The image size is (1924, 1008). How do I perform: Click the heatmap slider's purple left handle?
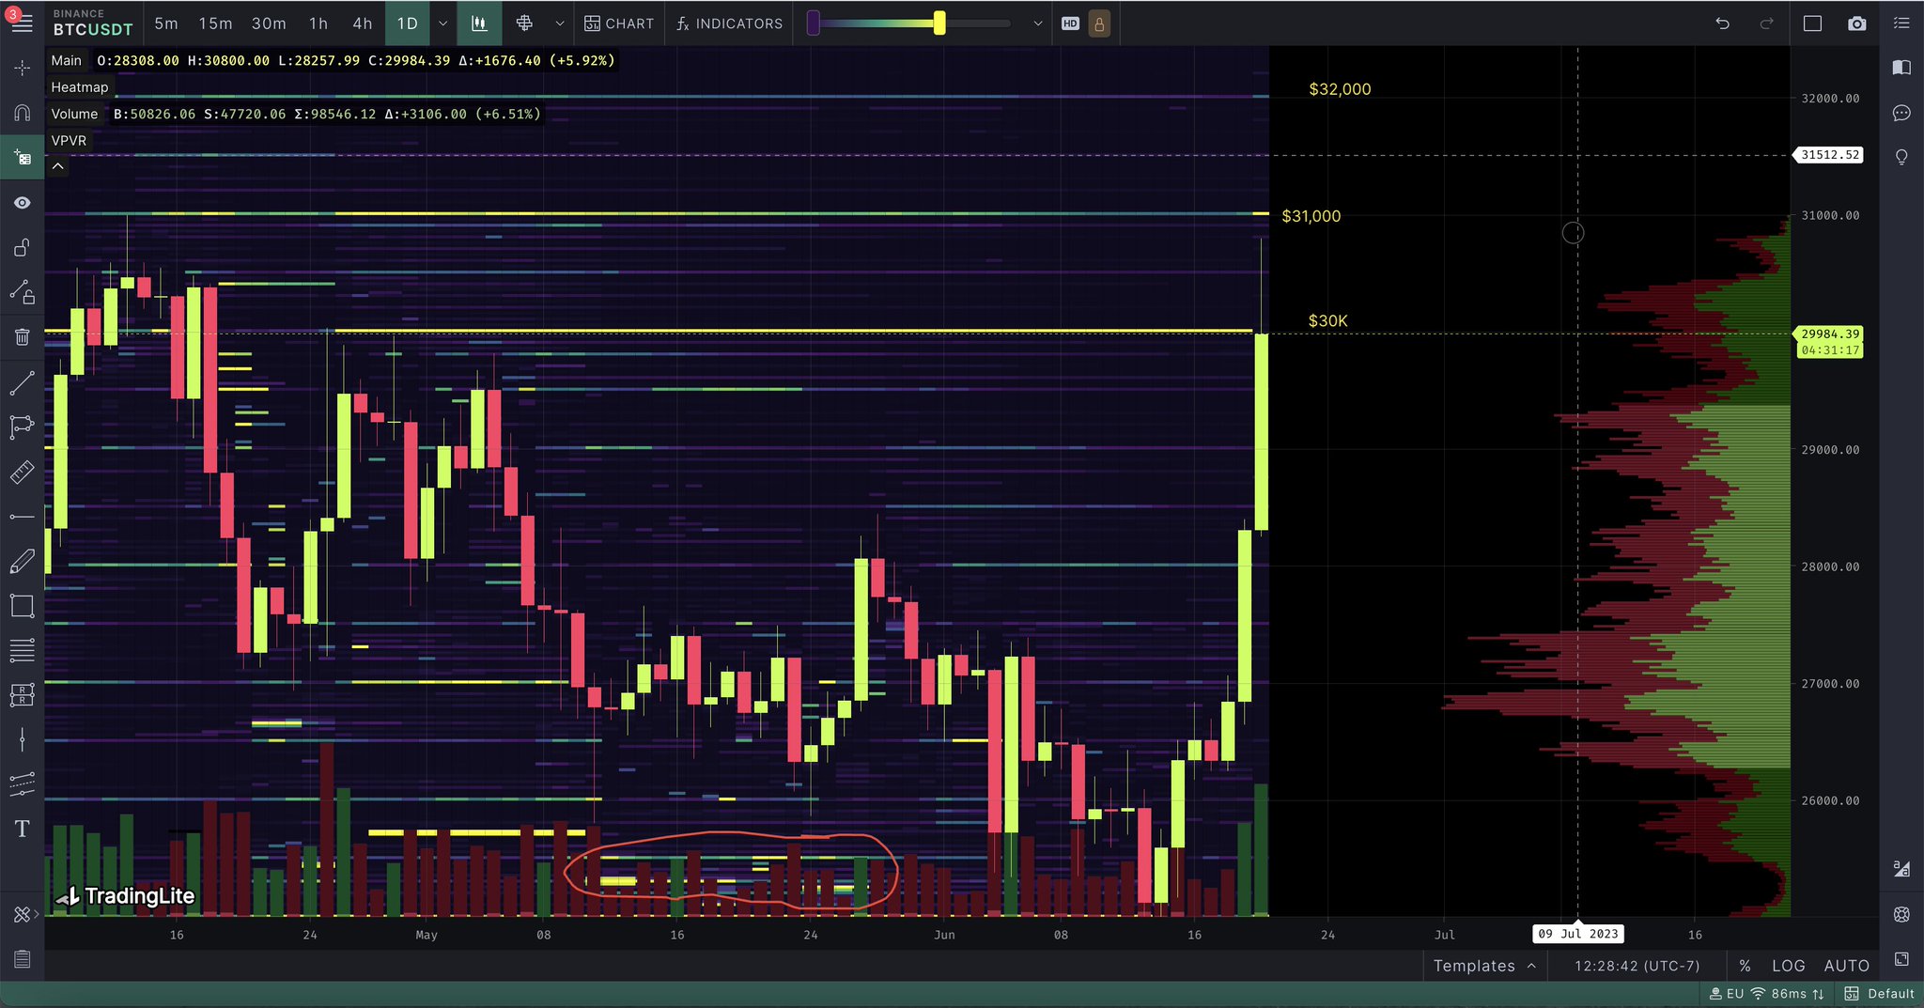(814, 23)
